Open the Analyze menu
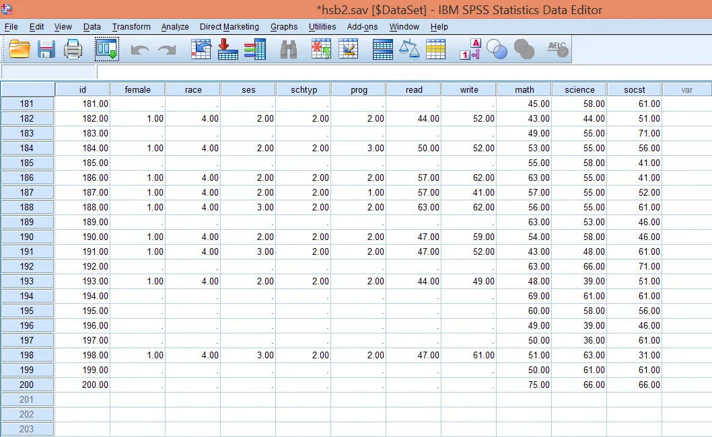 click(x=175, y=27)
